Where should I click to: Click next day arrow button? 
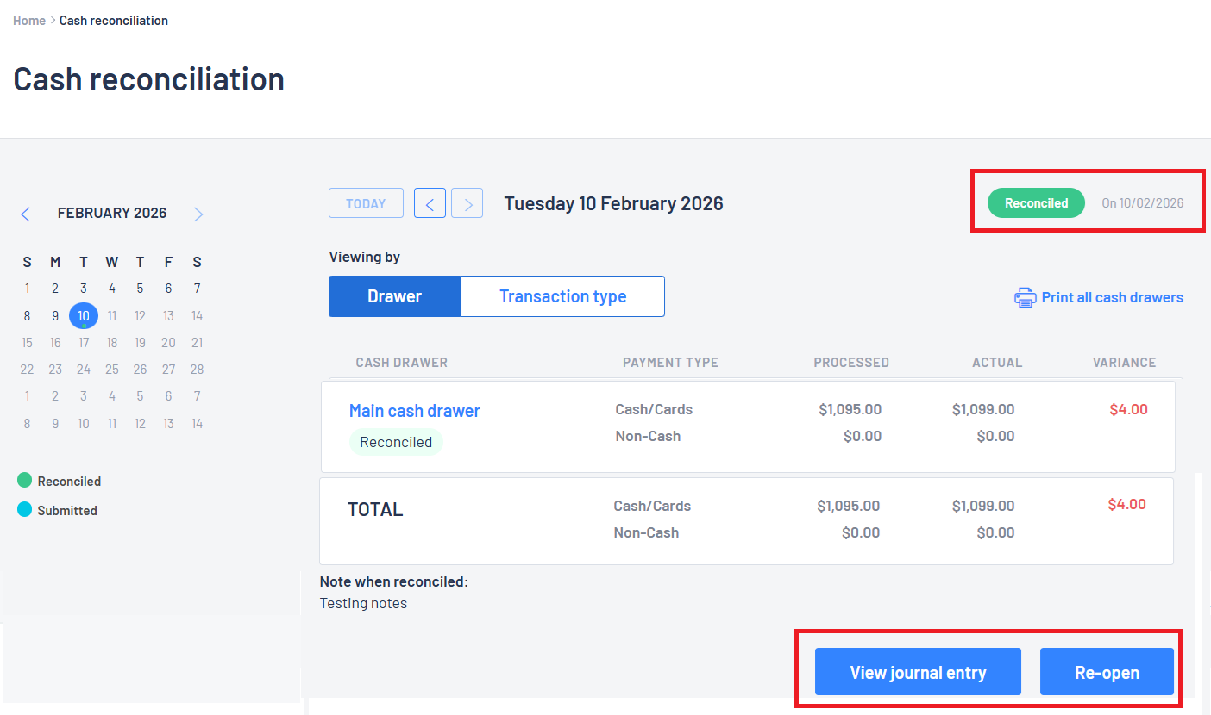(x=467, y=203)
